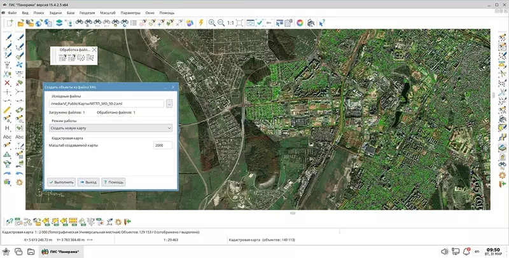Click the zoom in magnifier icon
The height and width of the screenshot is (258, 509).
click(212, 23)
